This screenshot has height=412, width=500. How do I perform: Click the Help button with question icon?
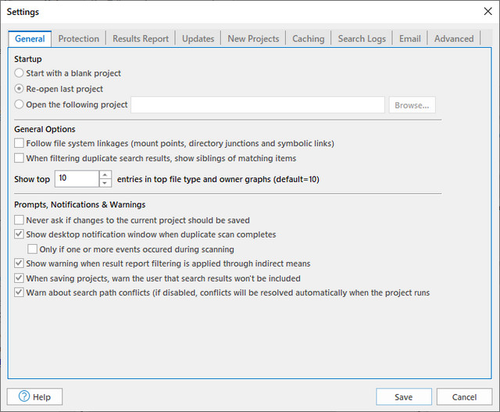click(34, 396)
